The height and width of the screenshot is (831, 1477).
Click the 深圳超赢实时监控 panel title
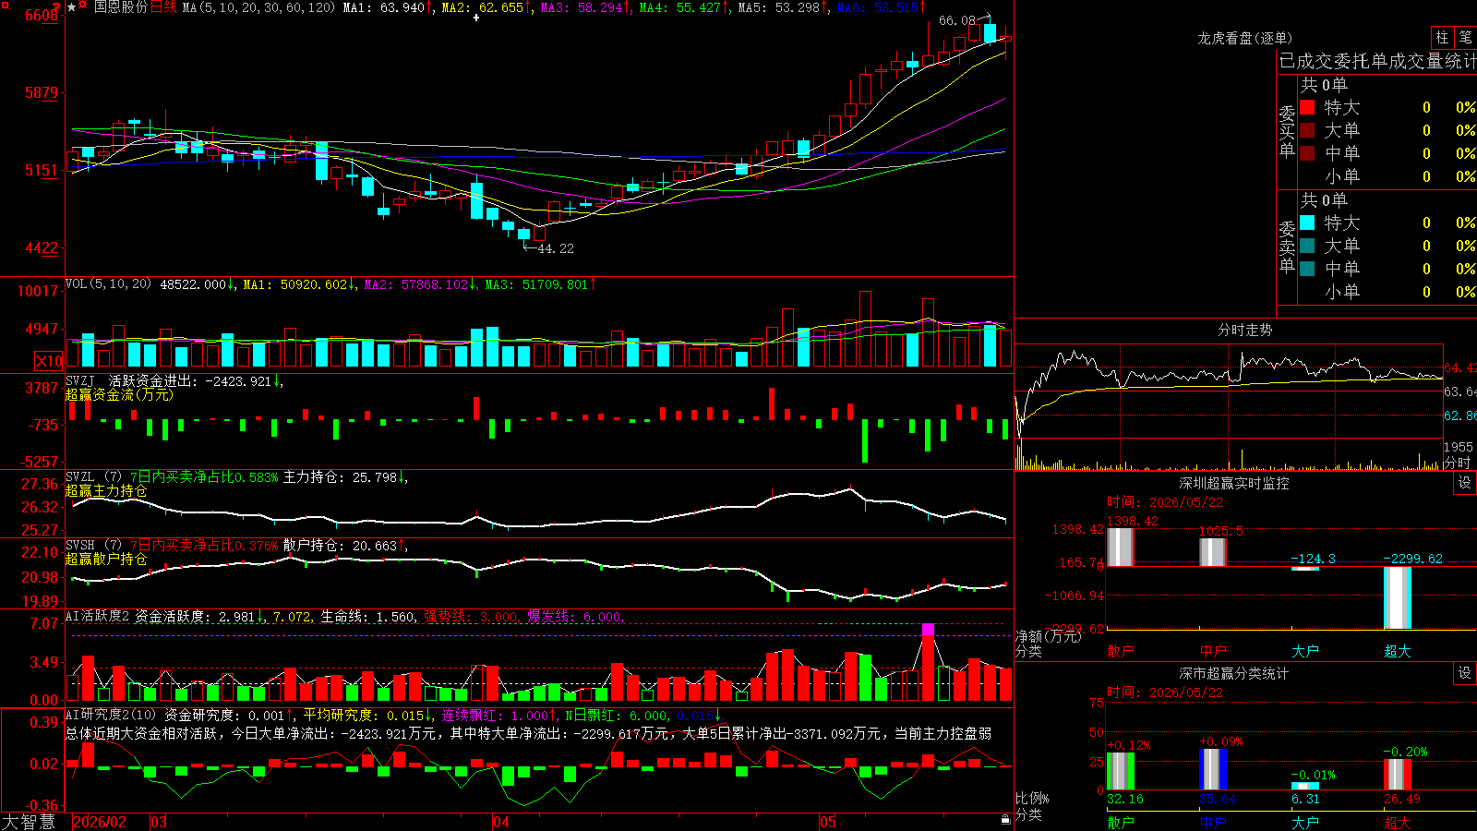(1233, 483)
